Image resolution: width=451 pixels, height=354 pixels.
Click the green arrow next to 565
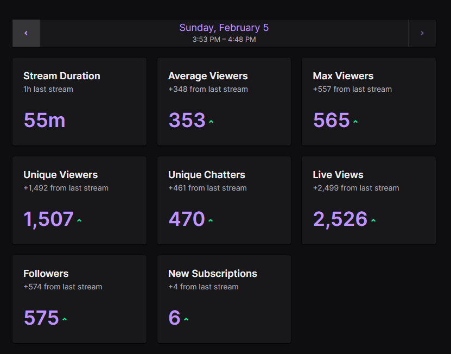point(355,122)
